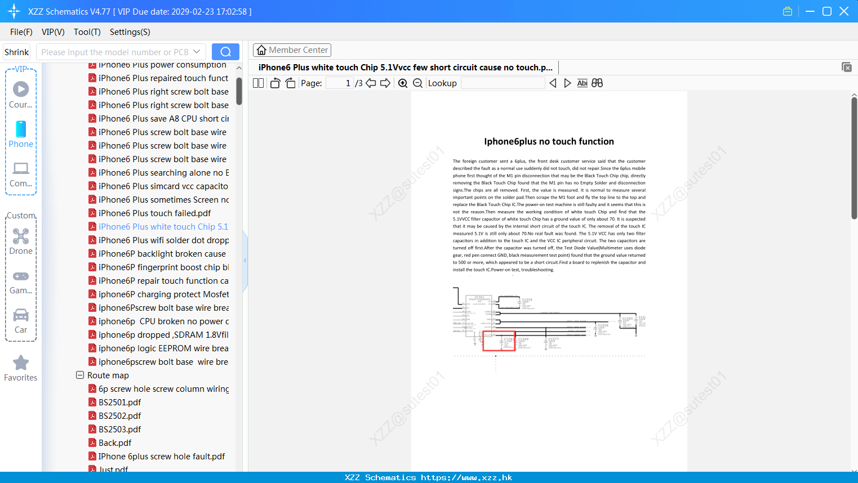The width and height of the screenshot is (858, 483).
Task: Click the file tree scrollbar thumb
Action: (239, 91)
